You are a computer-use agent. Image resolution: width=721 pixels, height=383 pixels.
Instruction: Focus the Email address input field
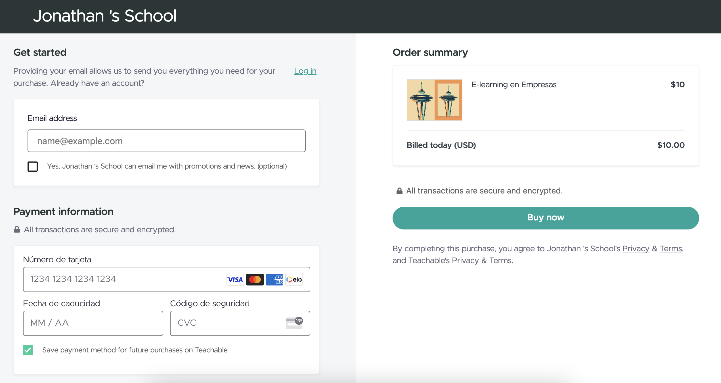167,141
